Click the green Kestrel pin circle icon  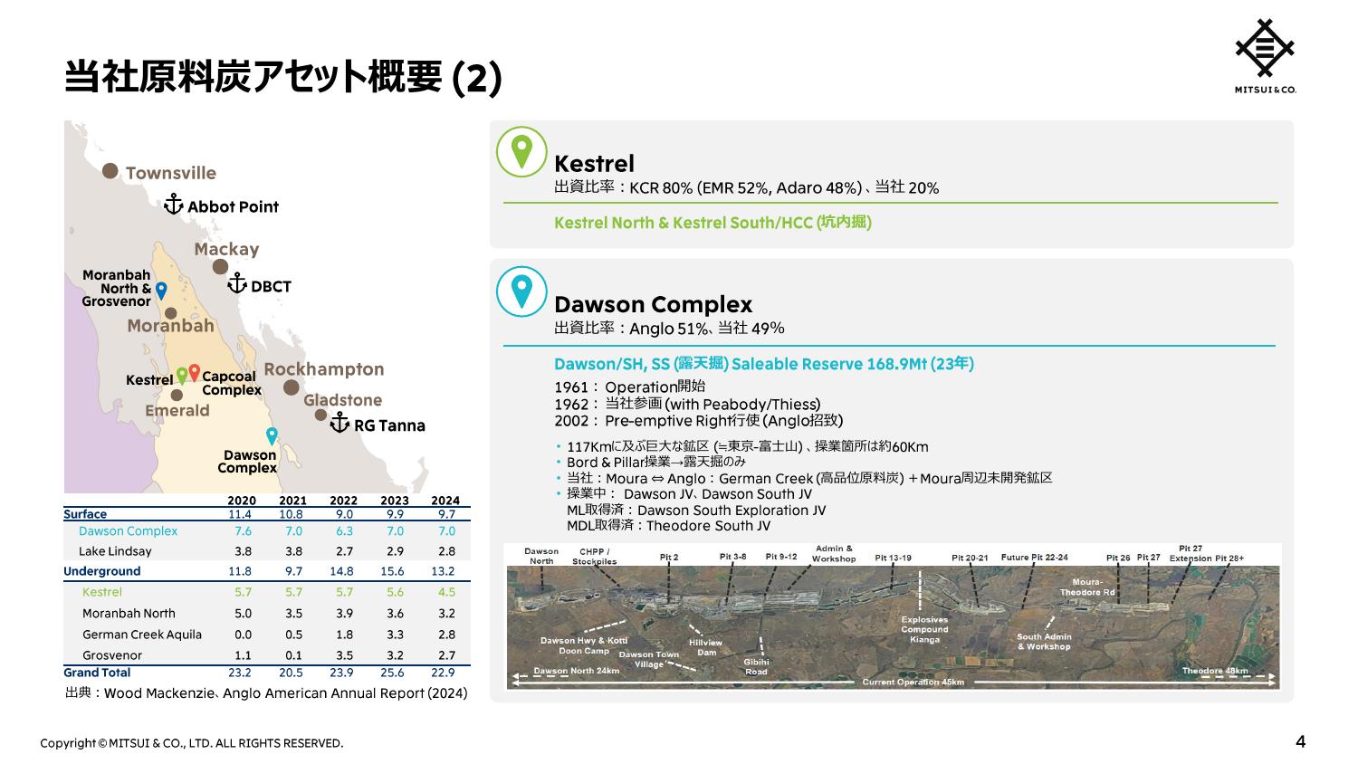(x=521, y=151)
